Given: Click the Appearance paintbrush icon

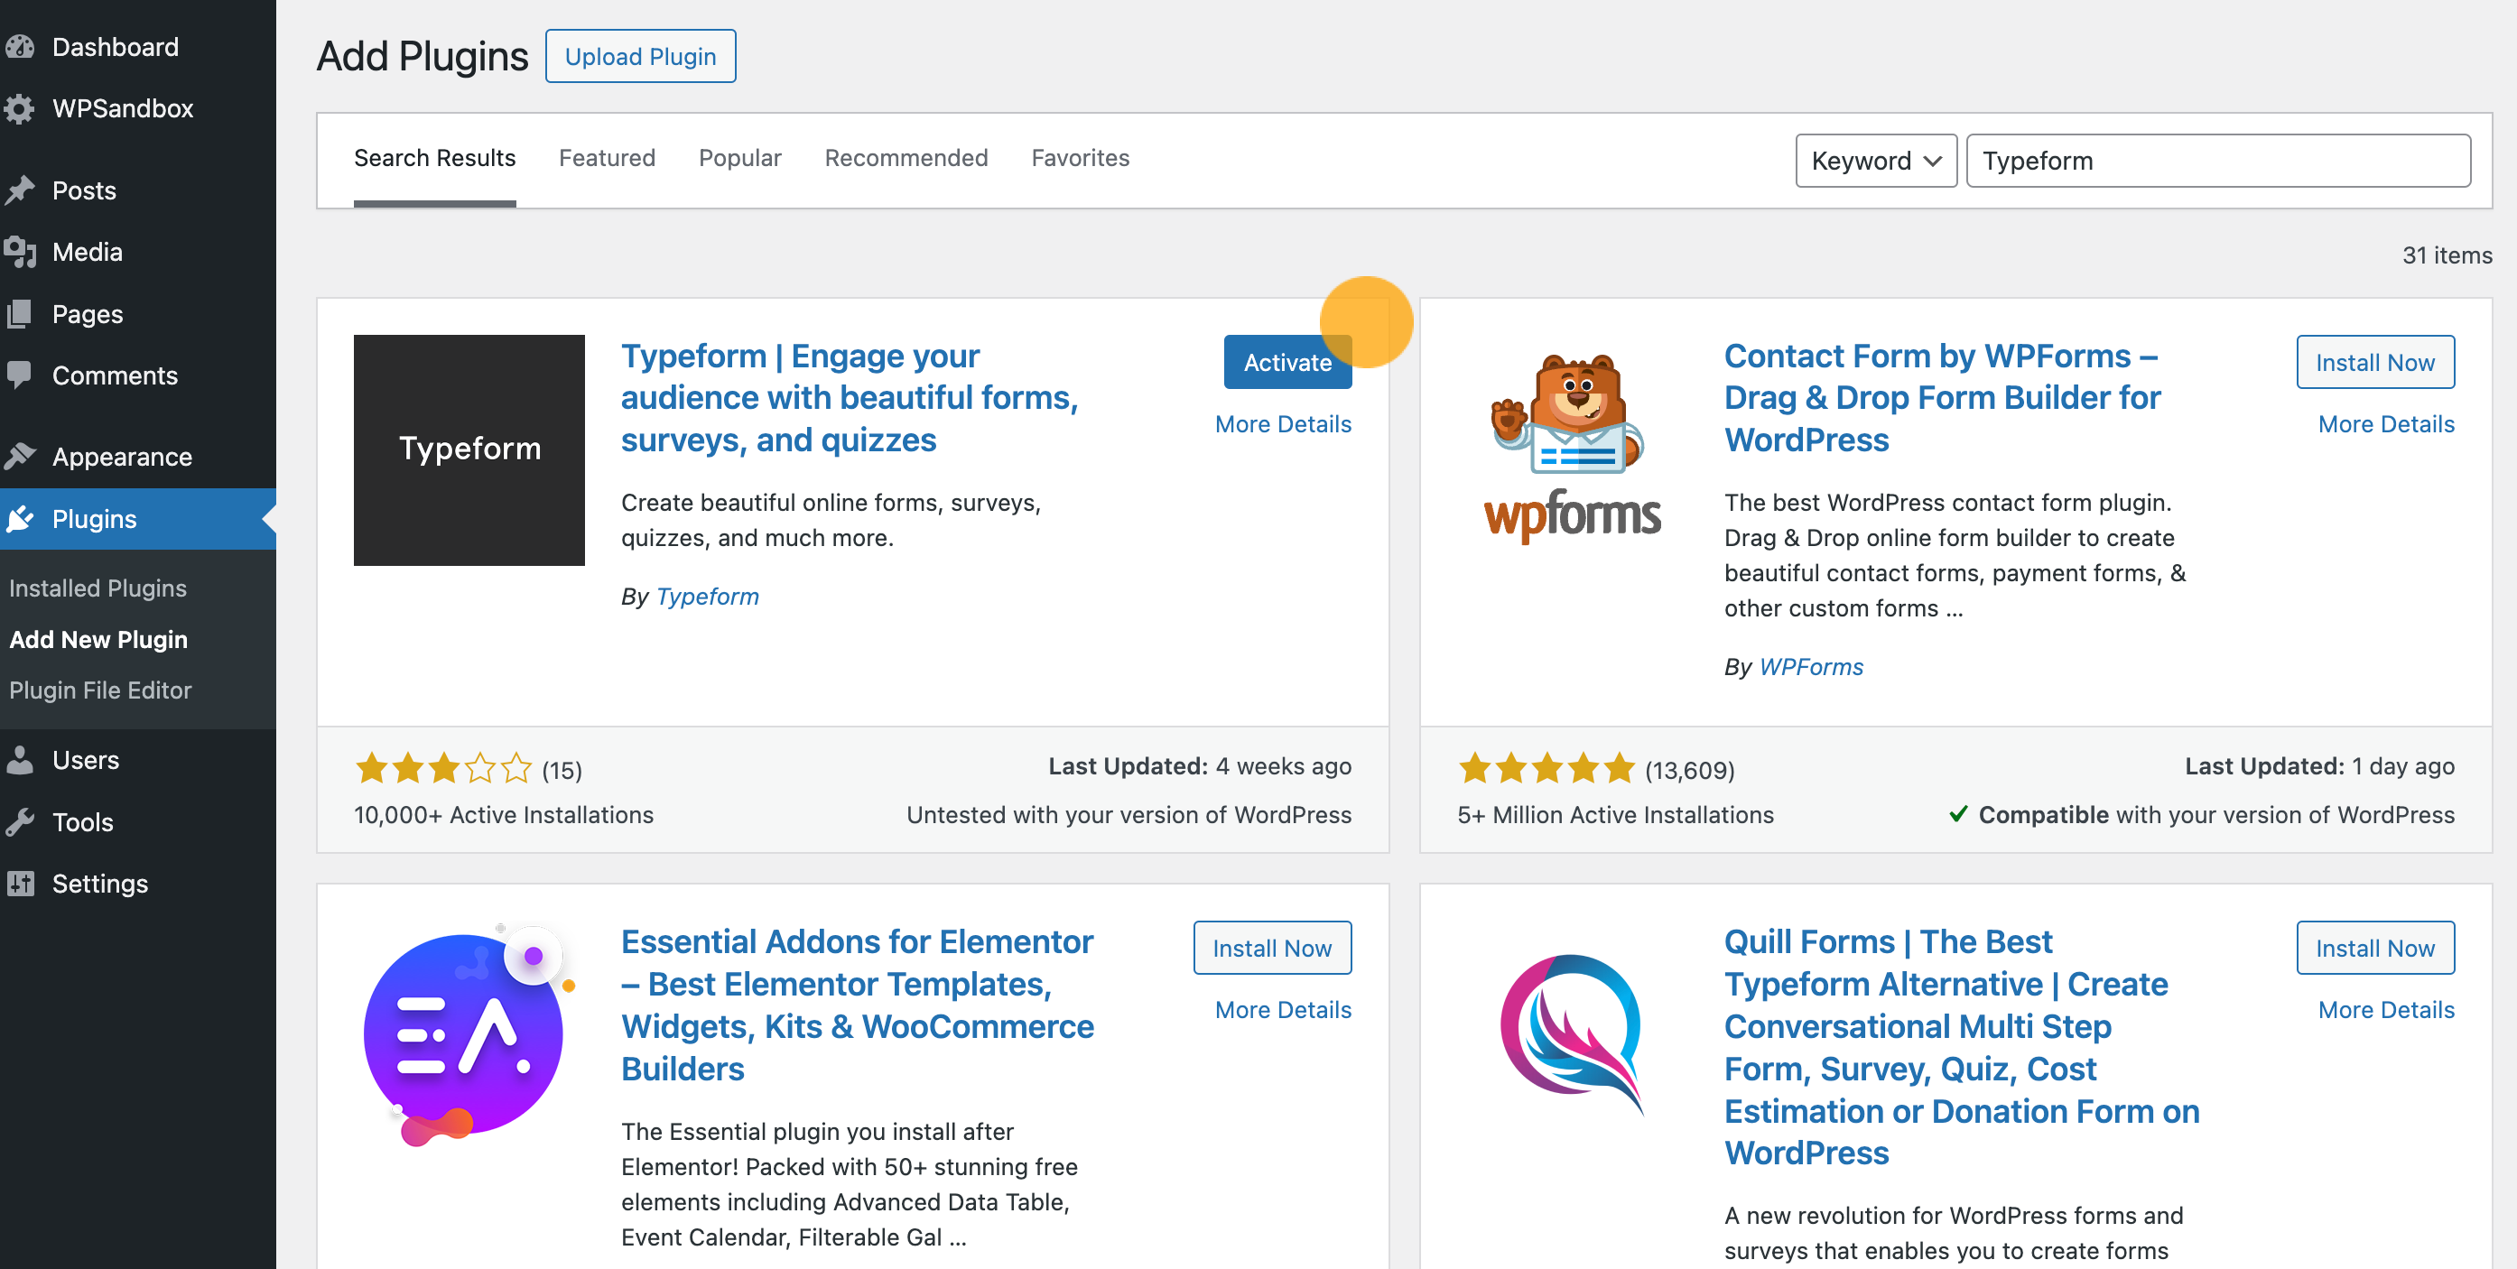Looking at the screenshot, I should click(20, 456).
